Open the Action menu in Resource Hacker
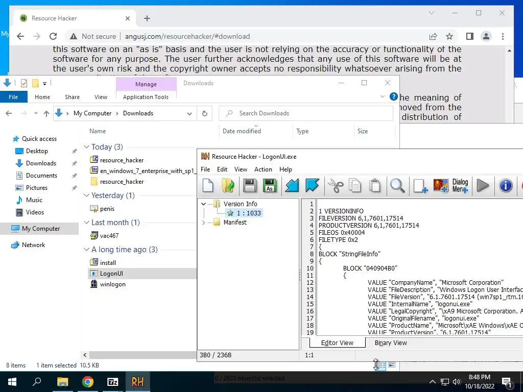 [x=263, y=169]
